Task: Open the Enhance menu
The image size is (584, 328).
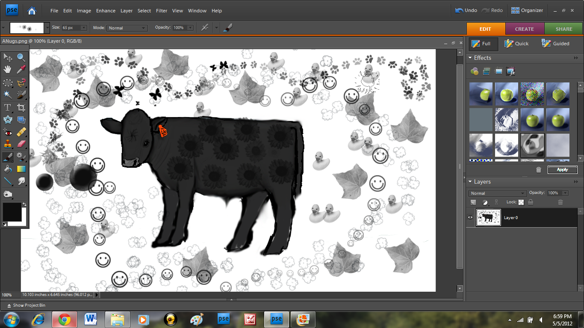Action: click(x=106, y=11)
